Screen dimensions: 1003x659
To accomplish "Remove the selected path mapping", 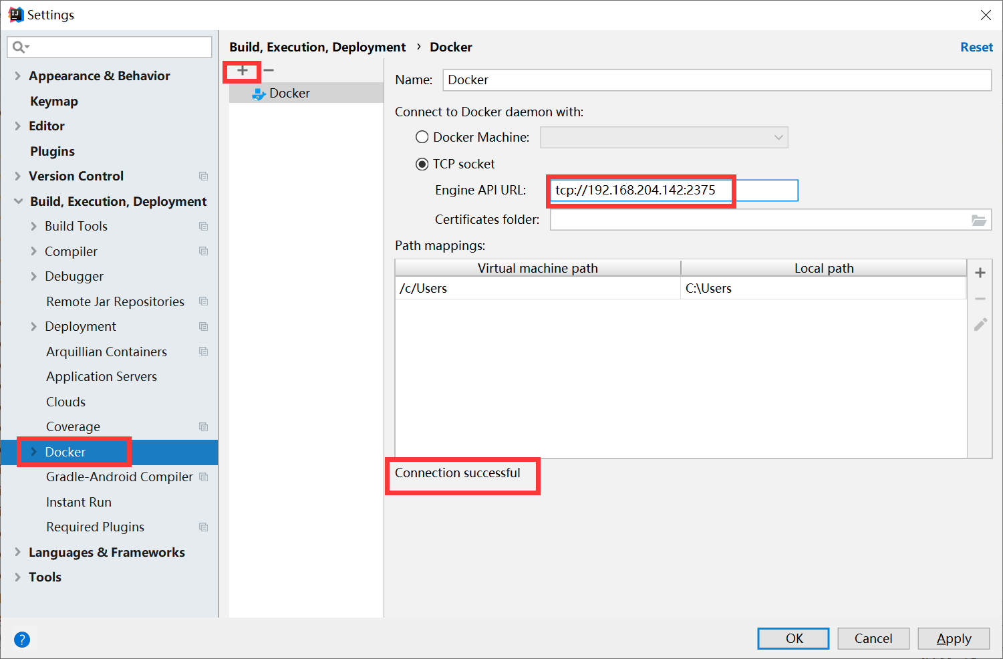I will 980,299.
